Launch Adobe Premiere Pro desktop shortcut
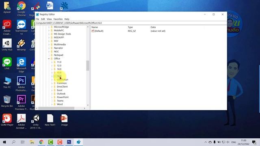Screen dimensions: 260x146 point(22,103)
